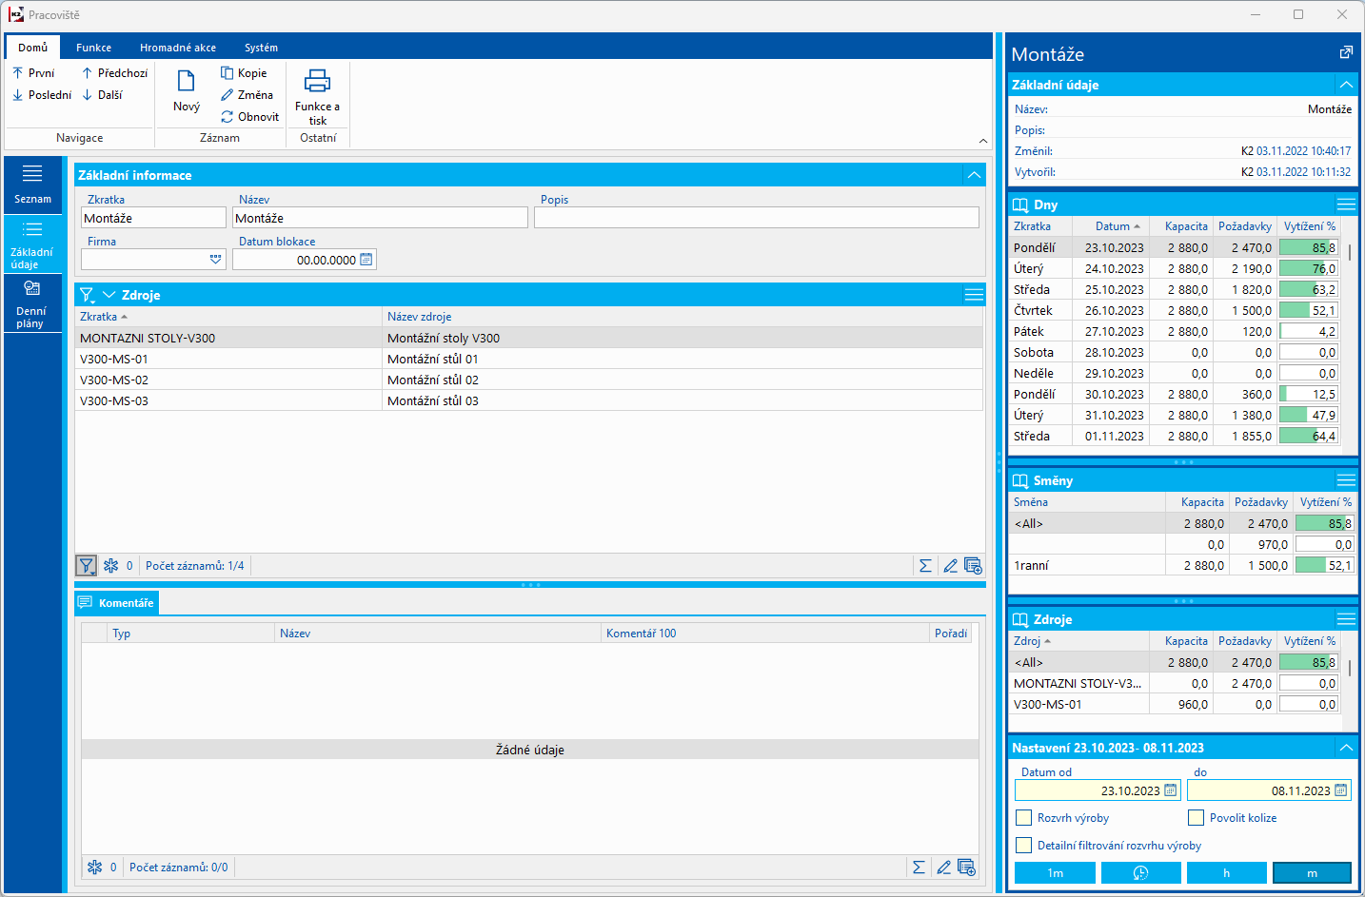This screenshot has width=1365, height=897.
Task: Click the Kopie icon in ribbon
Action: coord(227,73)
